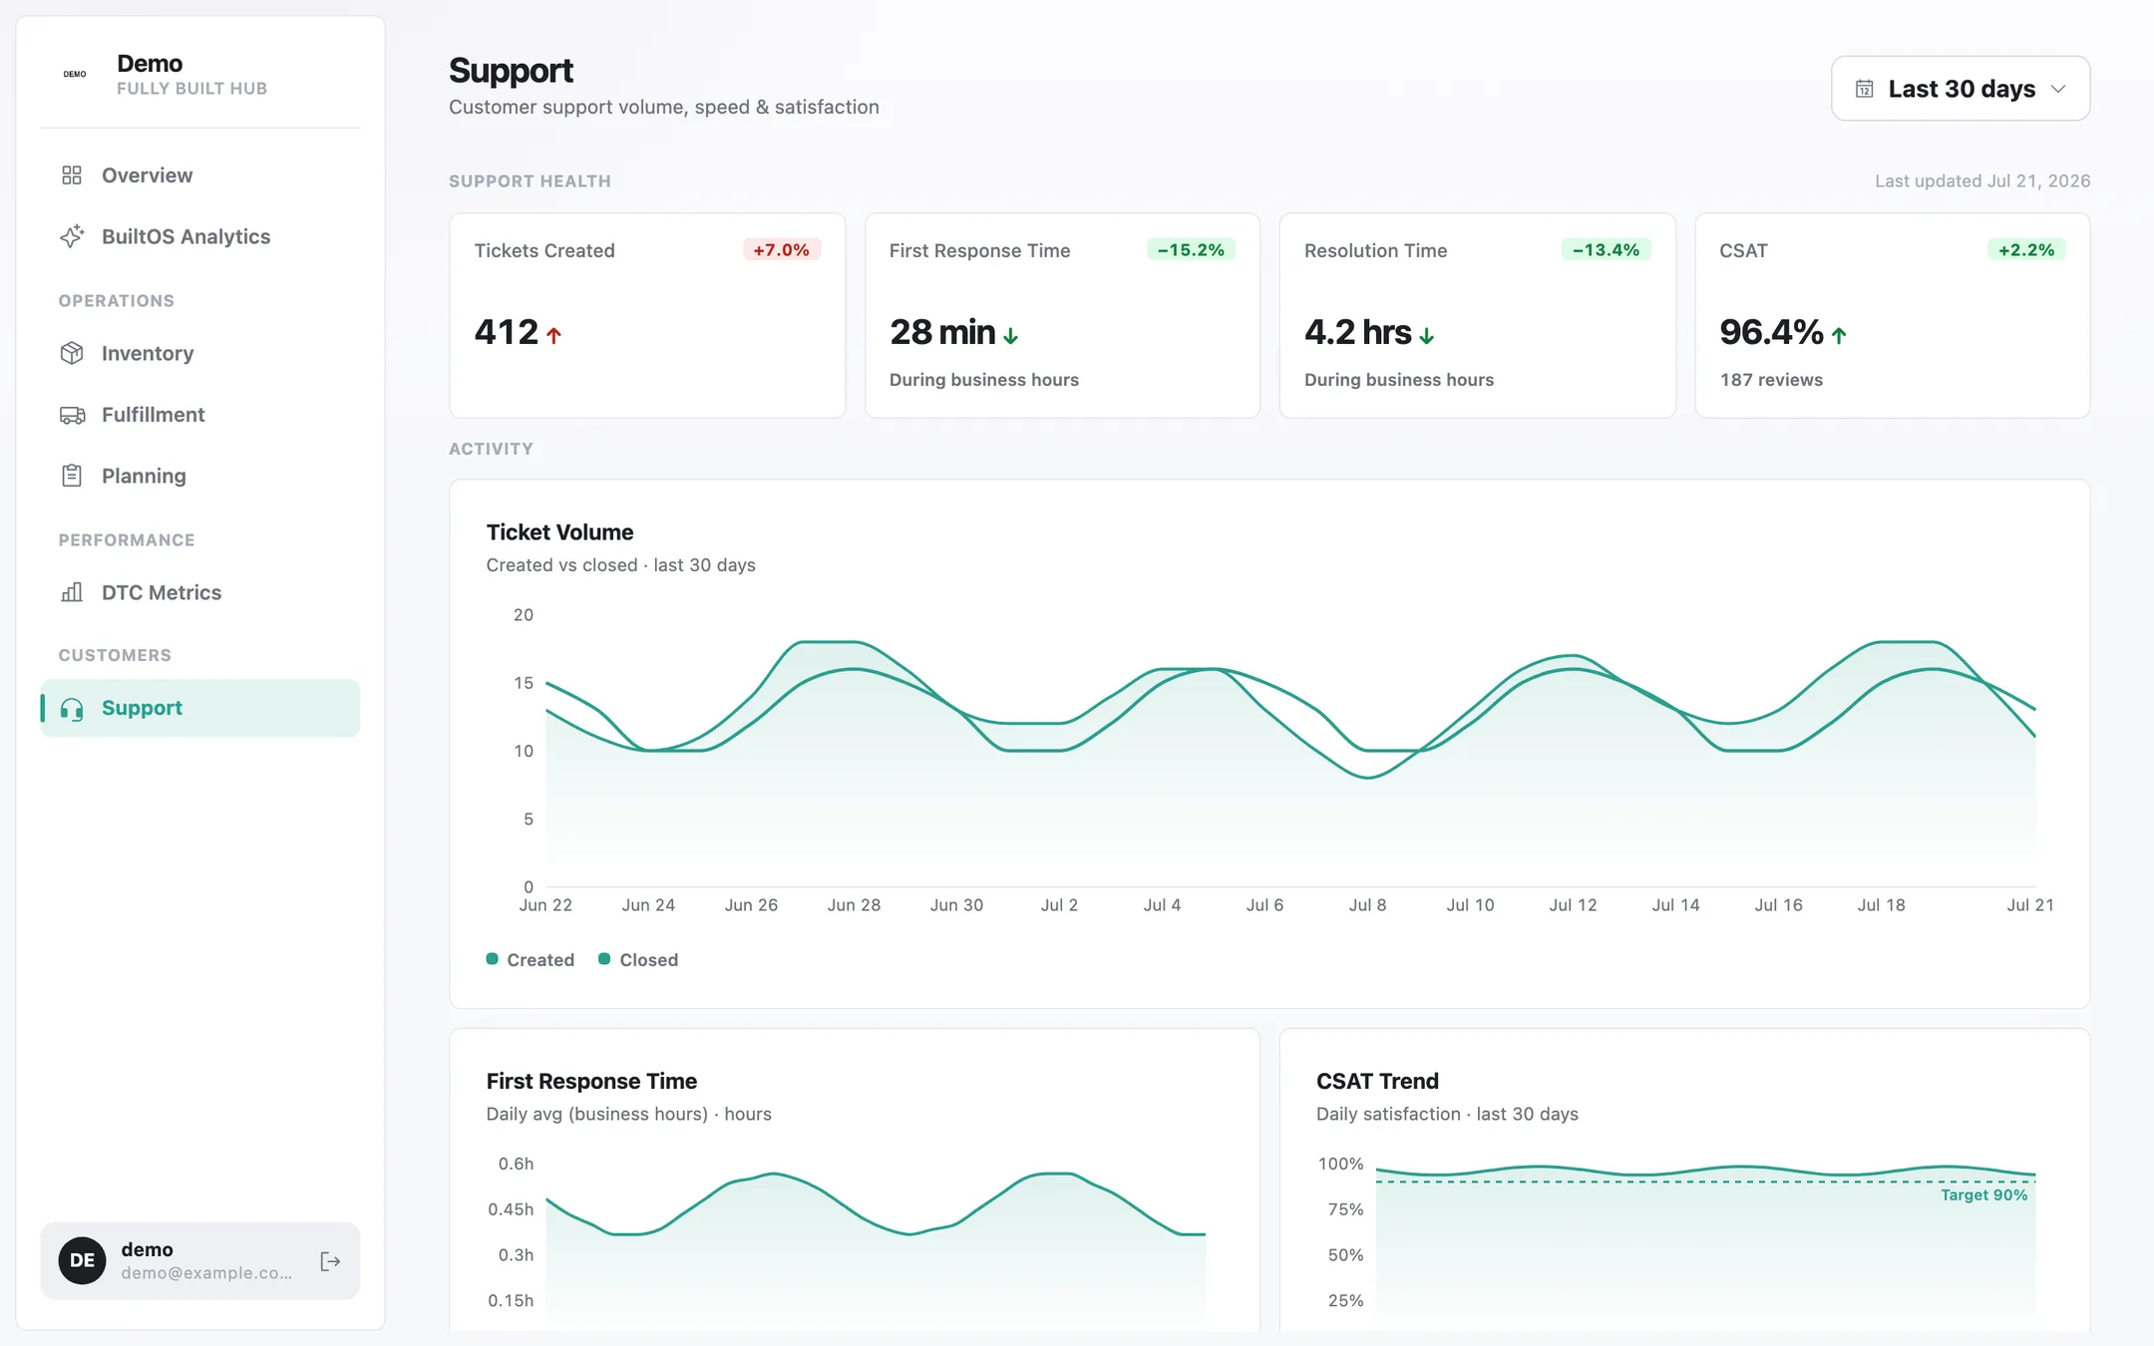Expand the date range chevron arrow

2058,89
